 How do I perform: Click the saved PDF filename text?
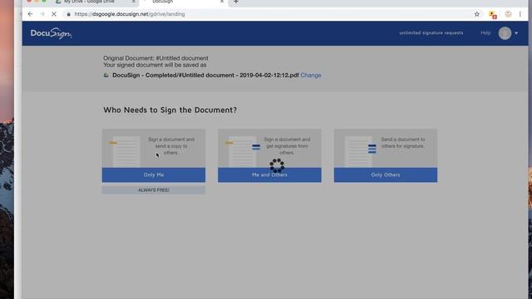pos(205,76)
